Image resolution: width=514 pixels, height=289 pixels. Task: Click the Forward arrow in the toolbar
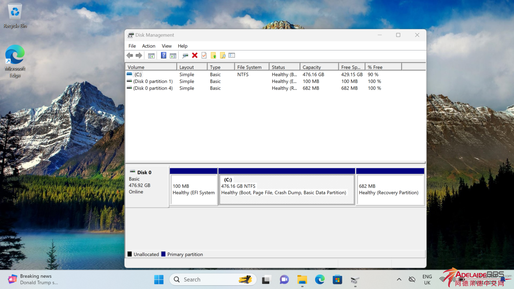[x=139, y=55]
